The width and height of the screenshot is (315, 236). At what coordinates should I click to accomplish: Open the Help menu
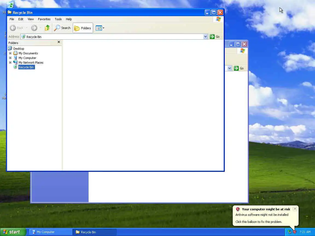[x=69, y=19]
